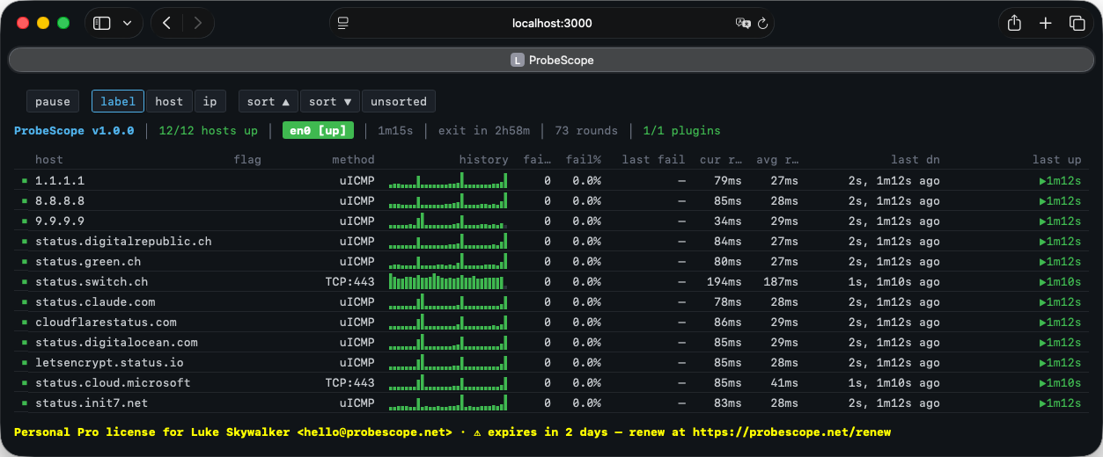Click the last dn column header
This screenshot has height=457, width=1103.
915,160
